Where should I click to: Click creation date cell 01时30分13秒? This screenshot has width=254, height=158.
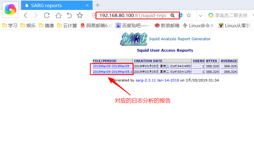(x=163, y=72)
